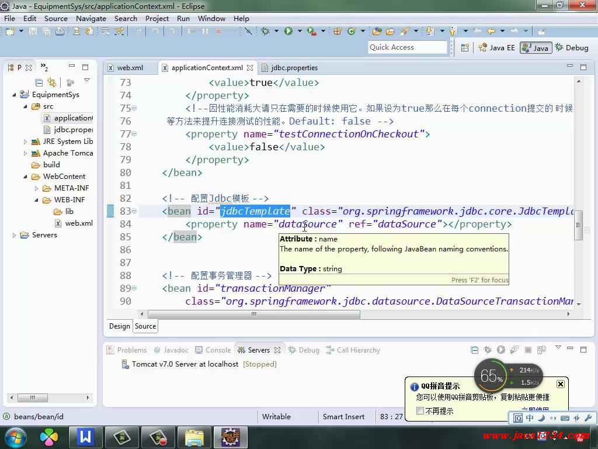
Task: Open the New Java Class dropdown arrow
Action: (363, 31)
